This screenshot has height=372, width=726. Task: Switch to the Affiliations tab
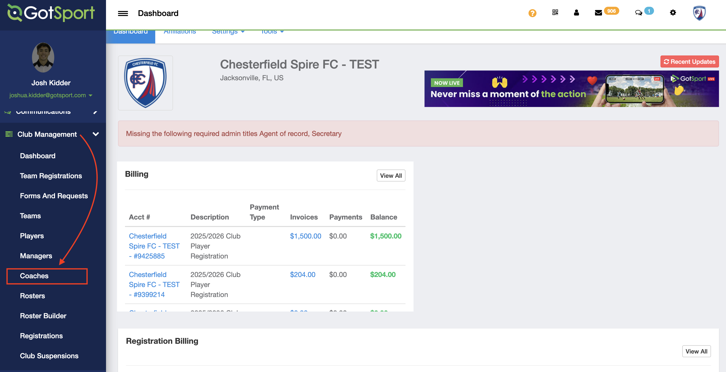click(179, 32)
